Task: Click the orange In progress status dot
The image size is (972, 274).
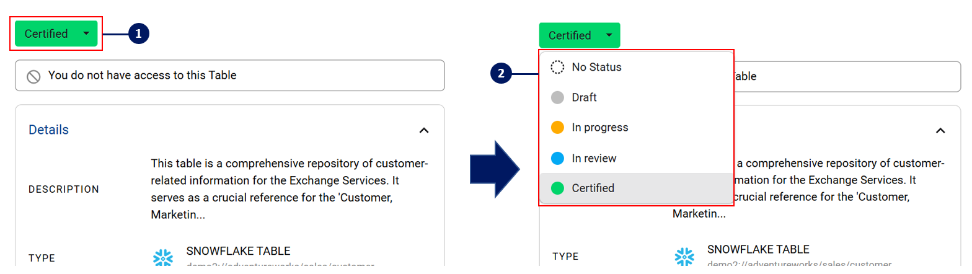Action: pyautogui.click(x=557, y=128)
